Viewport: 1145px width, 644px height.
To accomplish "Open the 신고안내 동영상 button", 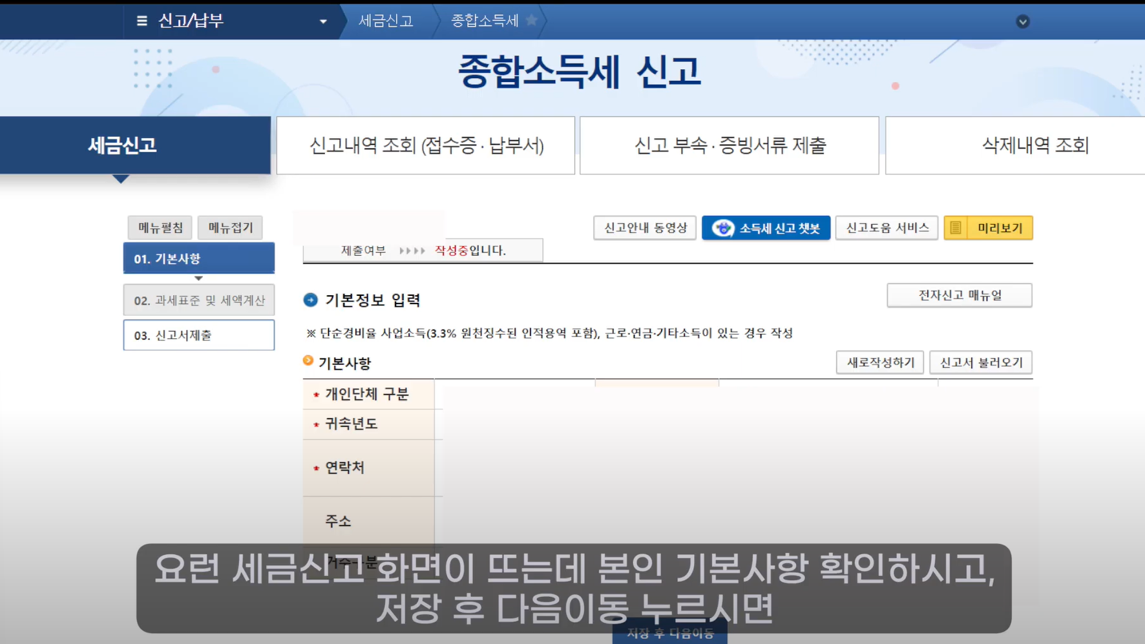I will [x=645, y=228].
